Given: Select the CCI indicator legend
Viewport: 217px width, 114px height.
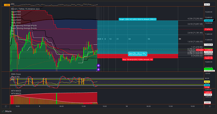Looking at the screenshot, I should 13,4.
